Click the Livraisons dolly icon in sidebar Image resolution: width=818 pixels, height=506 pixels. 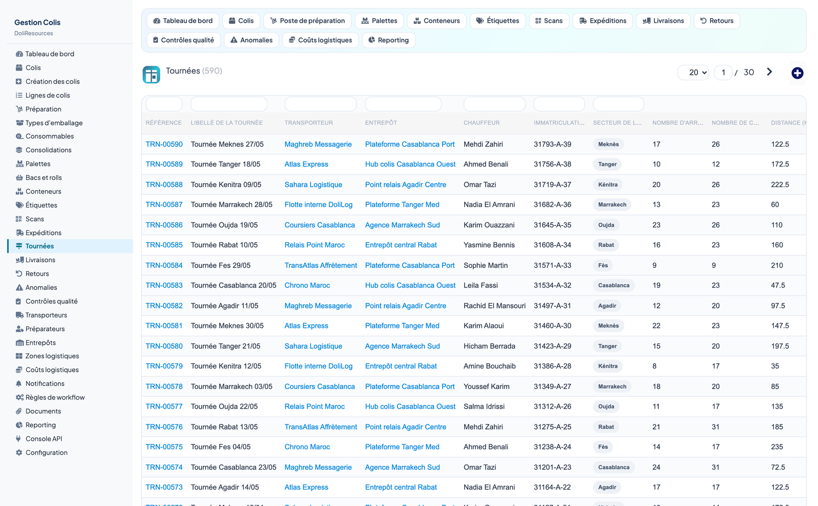19,260
